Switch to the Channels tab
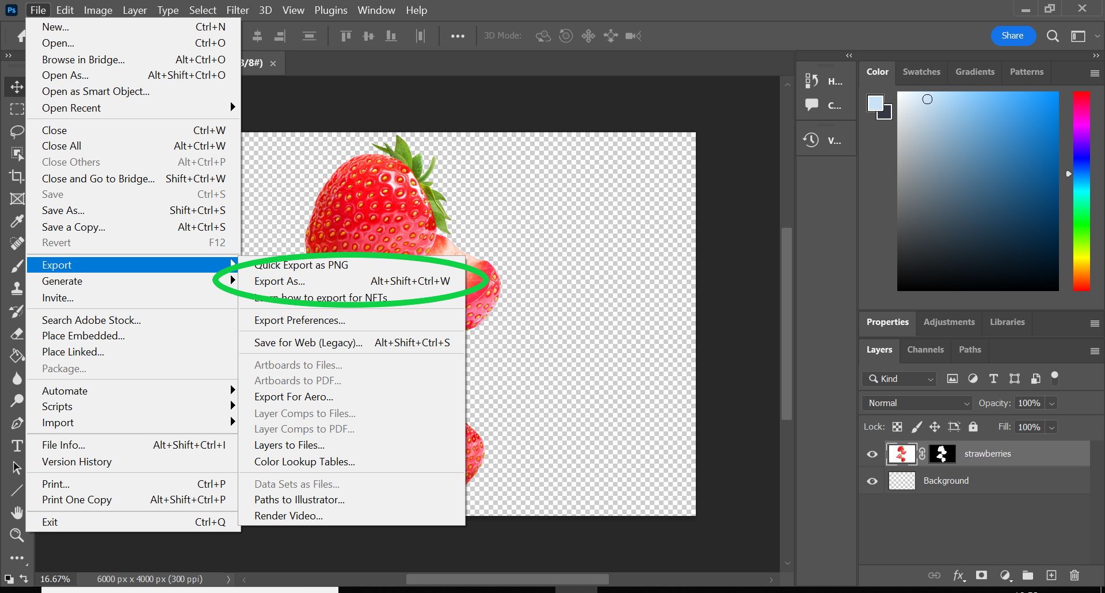The image size is (1105, 593). click(925, 350)
